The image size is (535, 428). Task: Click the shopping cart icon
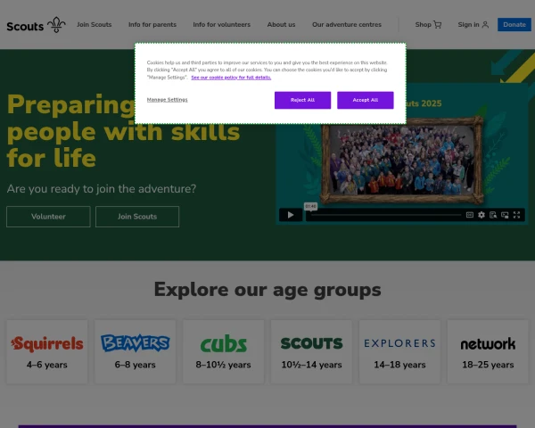438,25
